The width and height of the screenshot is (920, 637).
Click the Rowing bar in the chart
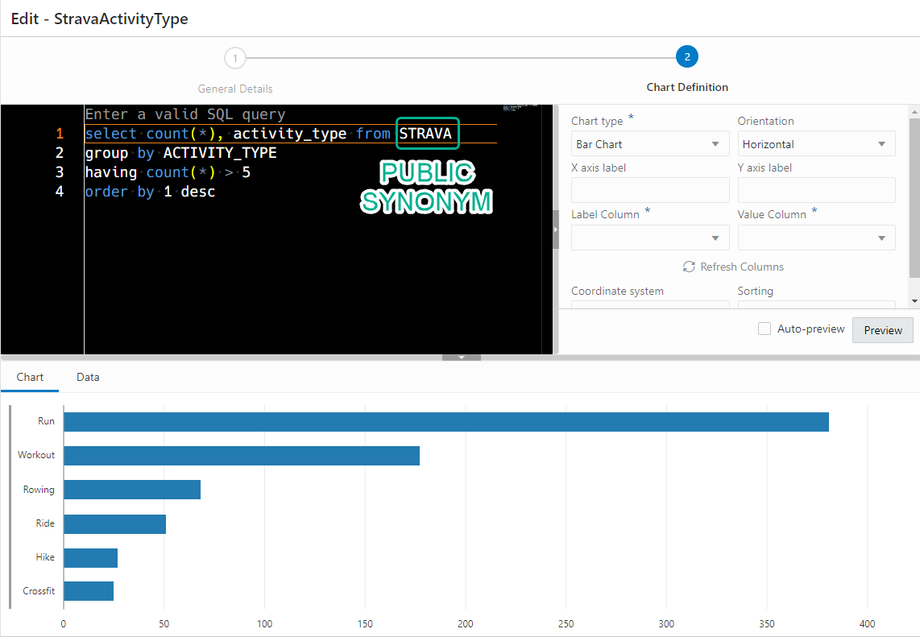click(132, 490)
